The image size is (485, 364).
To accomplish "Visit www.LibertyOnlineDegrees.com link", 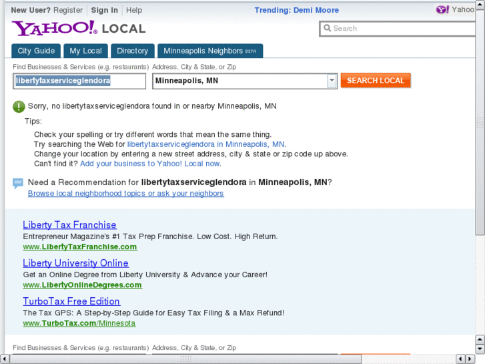I will [83, 285].
